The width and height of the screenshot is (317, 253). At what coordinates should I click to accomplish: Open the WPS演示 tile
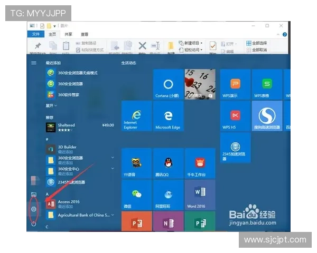(x=235, y=84)
